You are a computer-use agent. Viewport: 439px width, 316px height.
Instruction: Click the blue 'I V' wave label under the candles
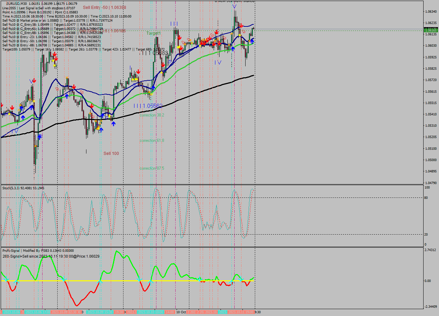tap(218, 62)
